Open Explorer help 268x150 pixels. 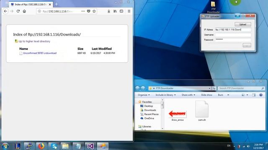click(261, 95)
